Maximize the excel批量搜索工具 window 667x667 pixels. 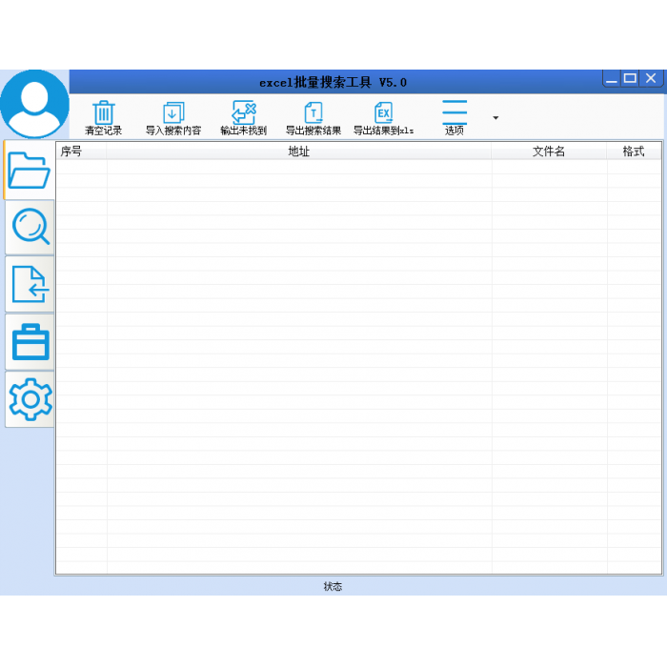pos(630,79)
